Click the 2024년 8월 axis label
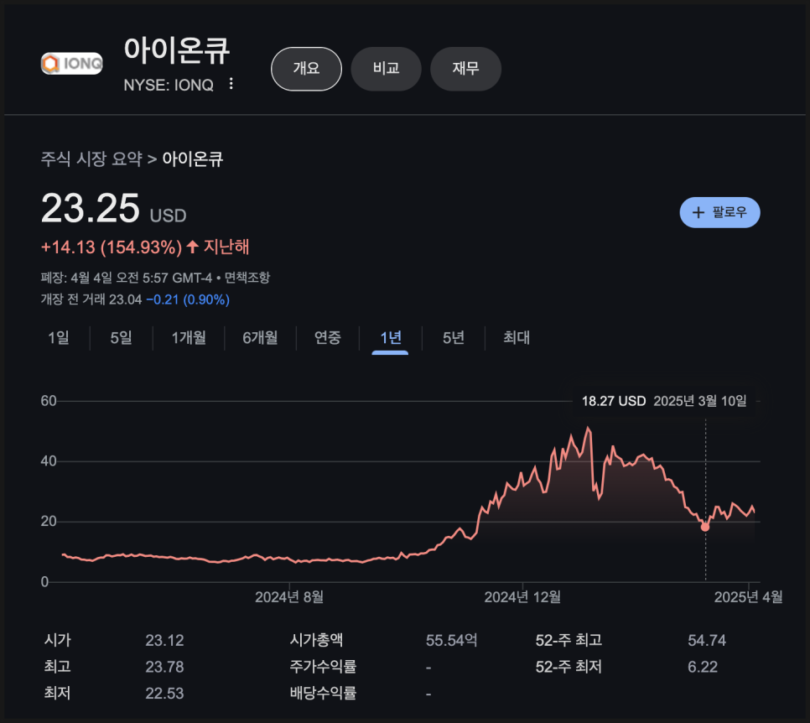 pyautogui.click(x=289, y=597)
